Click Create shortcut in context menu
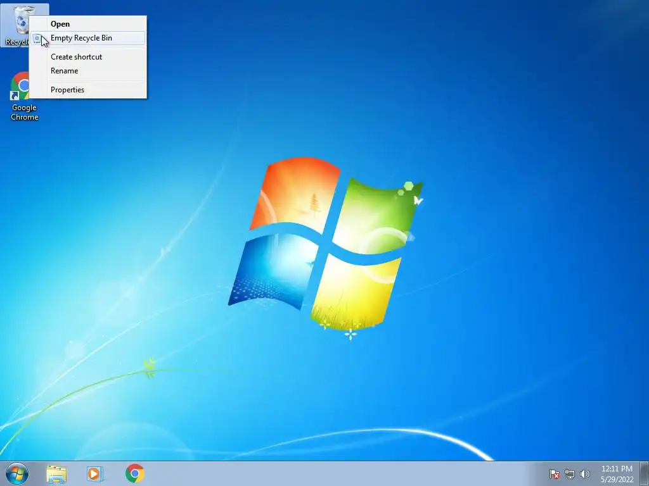649x486 pixels. 87,57
